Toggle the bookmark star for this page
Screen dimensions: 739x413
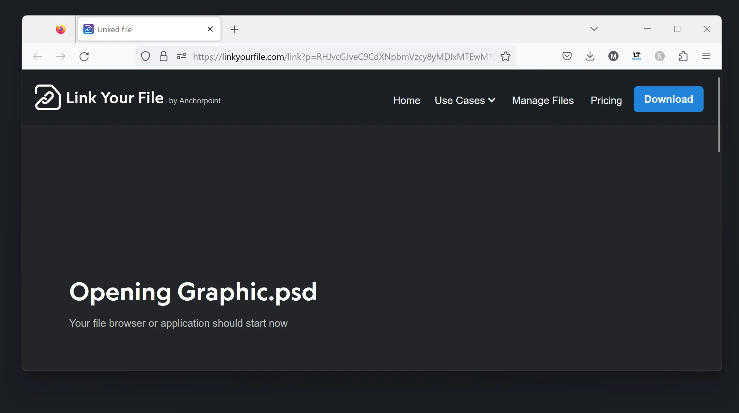coord(506,56)
